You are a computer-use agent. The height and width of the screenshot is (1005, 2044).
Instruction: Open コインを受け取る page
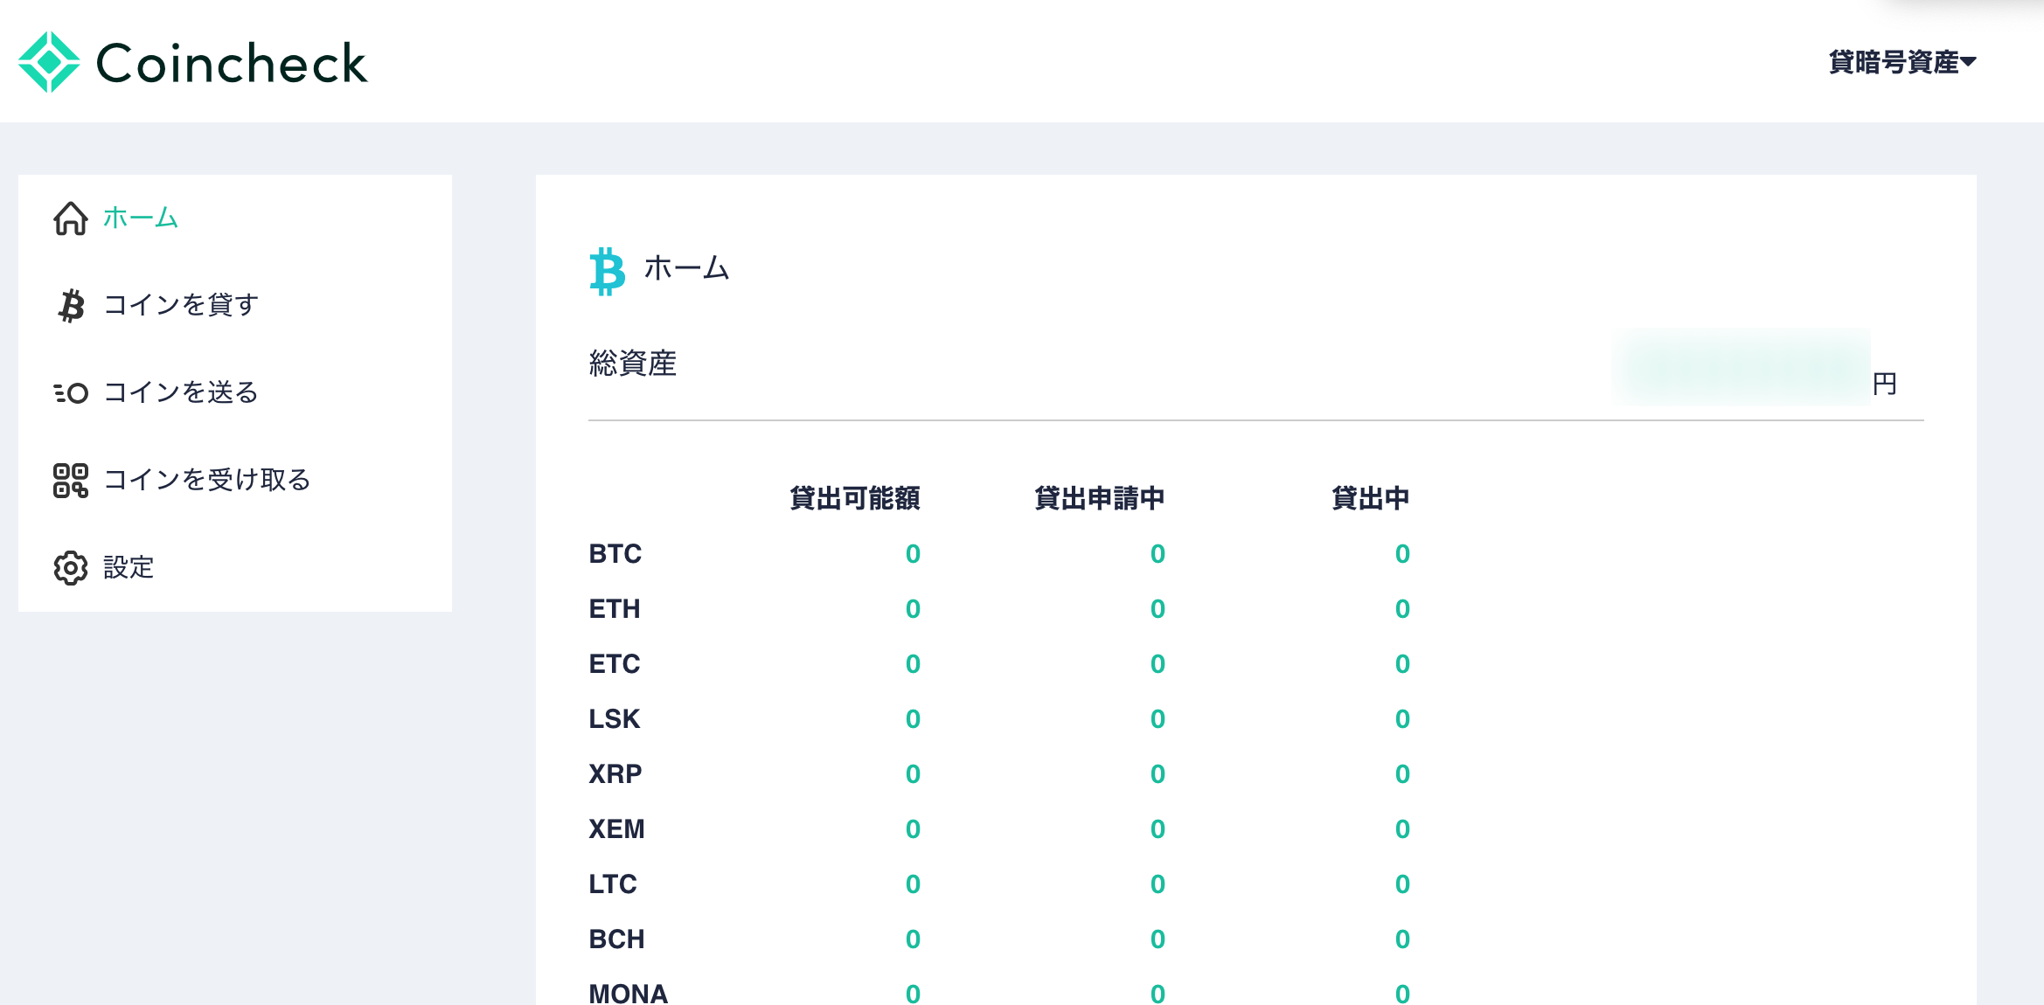click(207, 480)
